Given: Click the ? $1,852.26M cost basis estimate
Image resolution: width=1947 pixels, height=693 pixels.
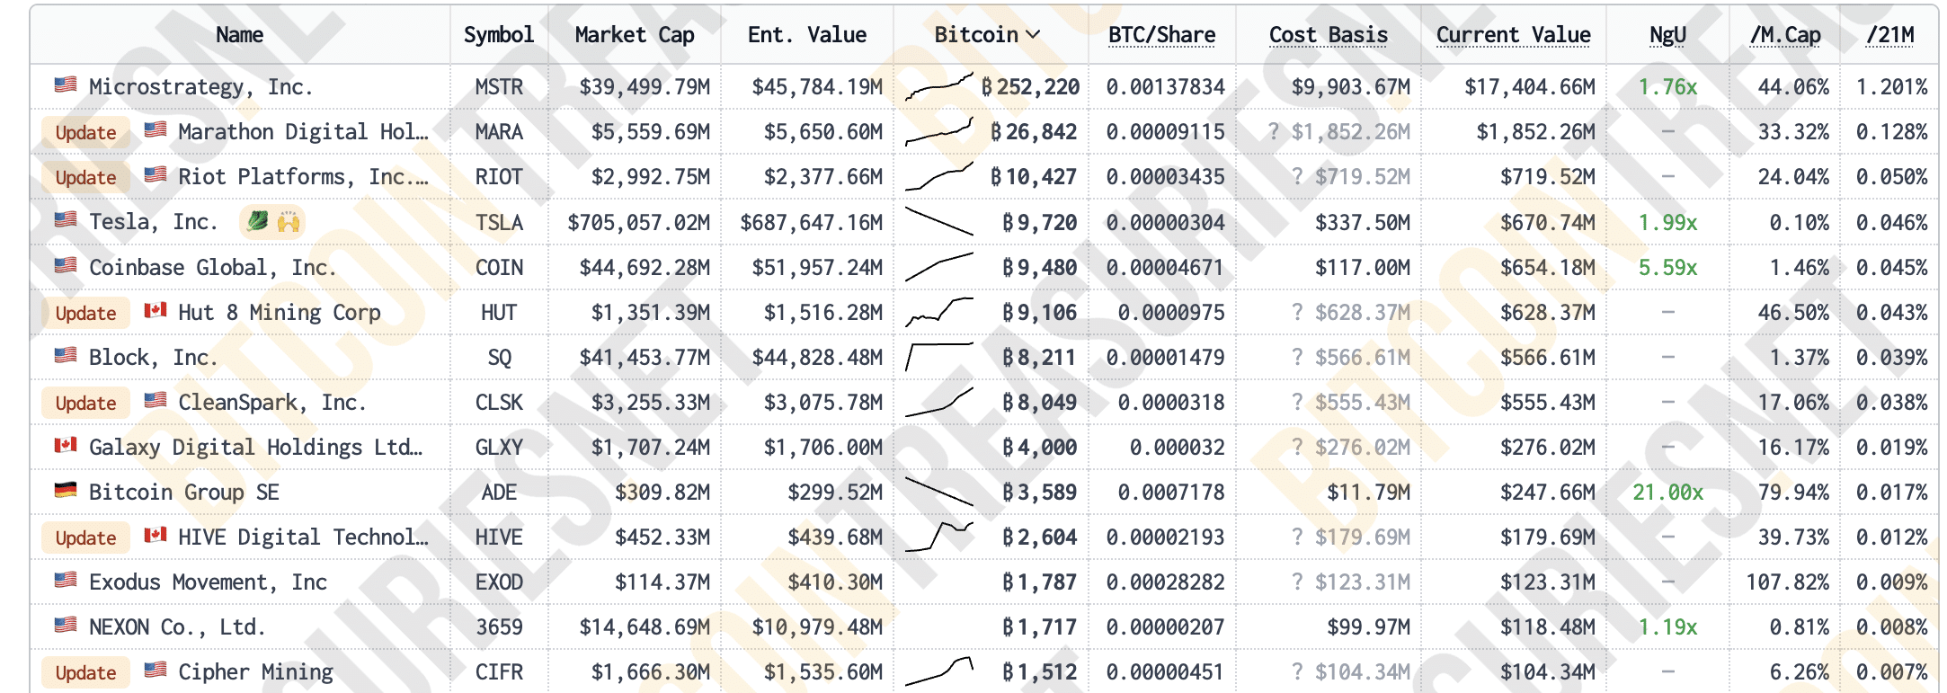Looking at the screenshot, I should 1339,132.
